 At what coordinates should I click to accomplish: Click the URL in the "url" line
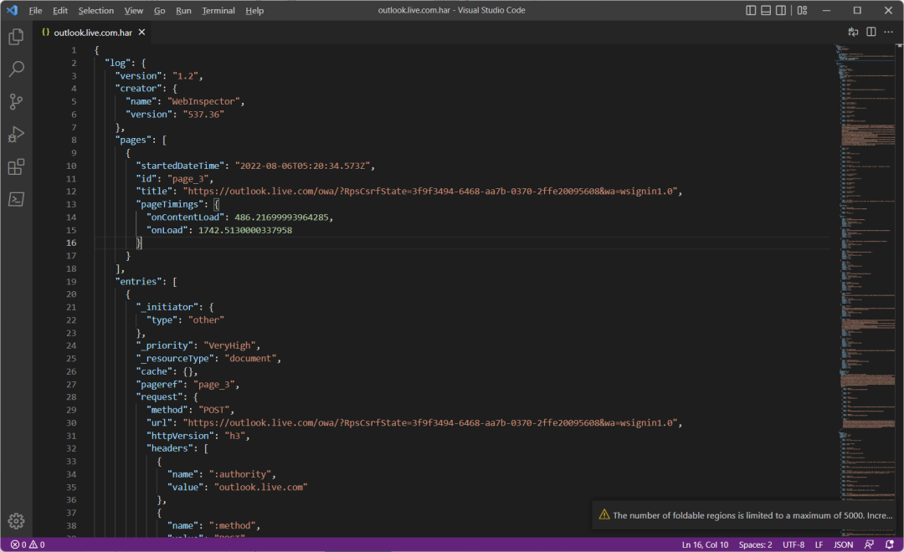point(430,423)
